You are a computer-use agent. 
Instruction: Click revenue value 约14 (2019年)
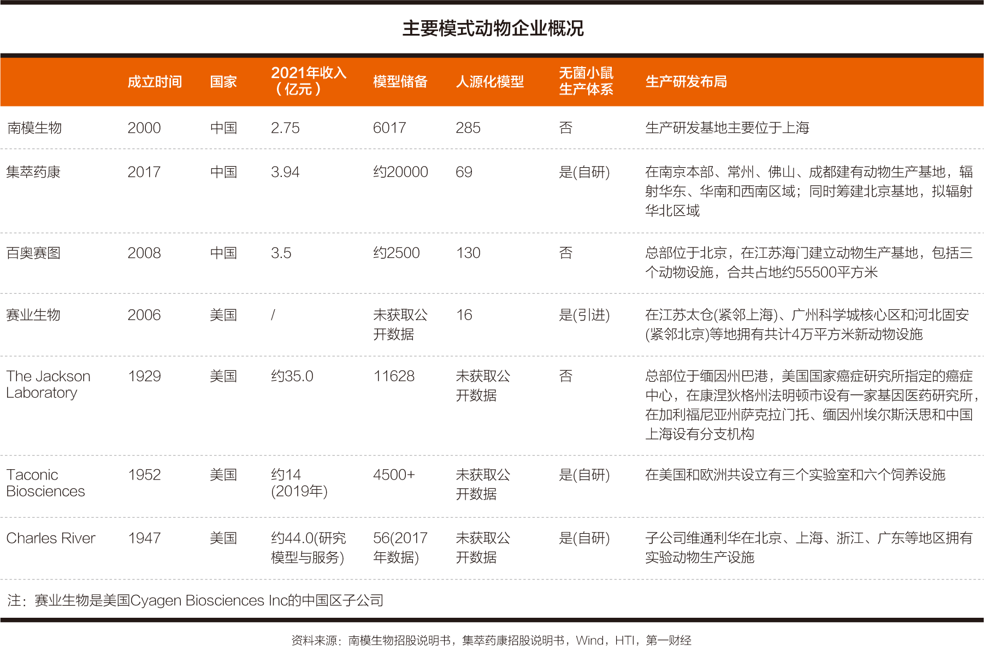pyautogui.click(x=299, y=483)
